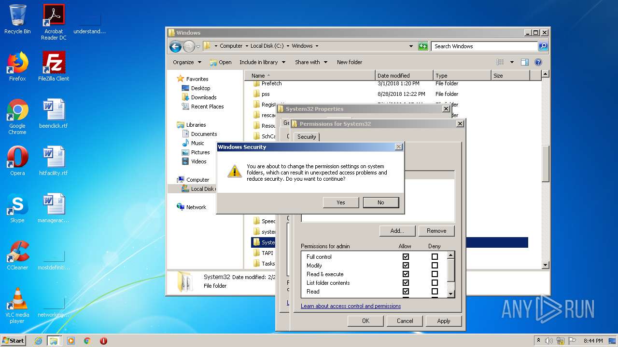Click permissions list scroll up arrow
Image resolution: width=618 pixels, height=347 pixels.
click(450, 255)
